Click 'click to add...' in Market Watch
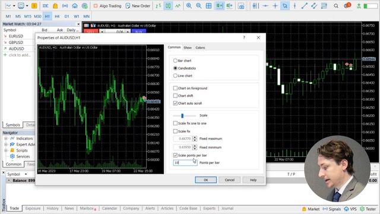This screenshot has height=214, width=380. pyautogui.click(x=20, y=55)
